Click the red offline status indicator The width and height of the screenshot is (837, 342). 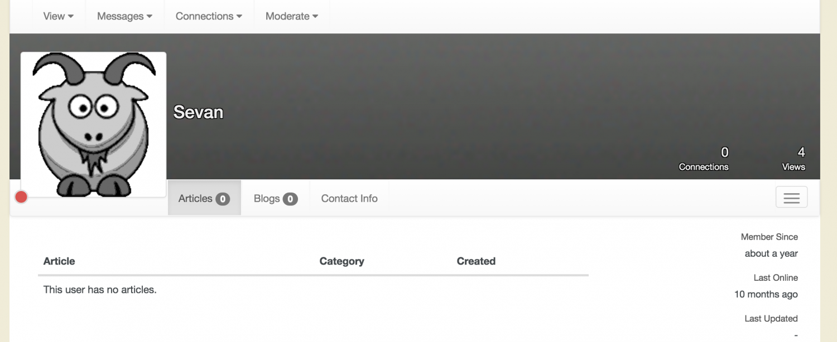pos(21,197)
